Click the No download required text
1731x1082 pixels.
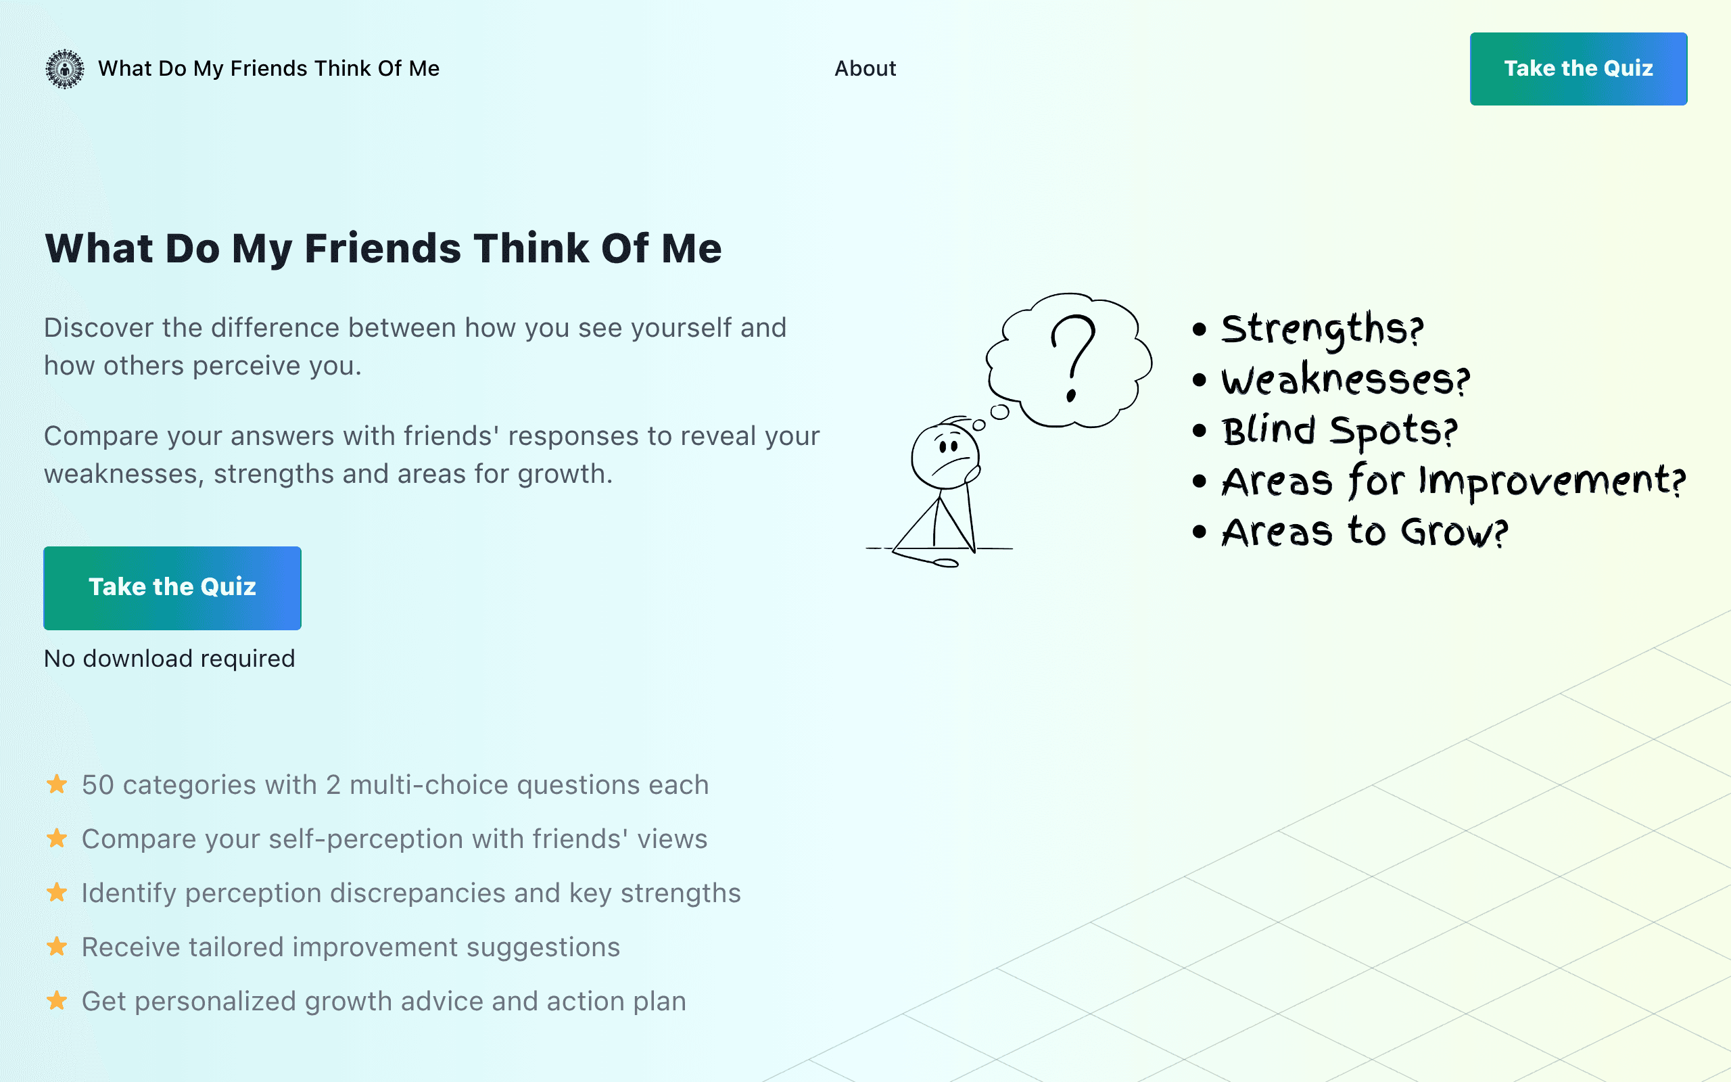click(x=170, y=659)
